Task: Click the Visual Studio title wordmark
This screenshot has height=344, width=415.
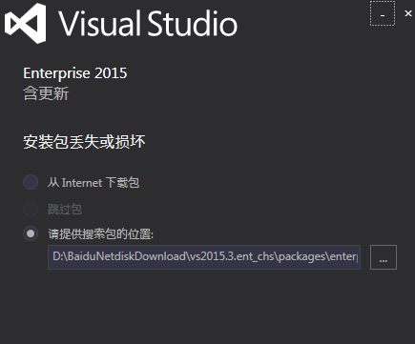Action: coord(148,23)
